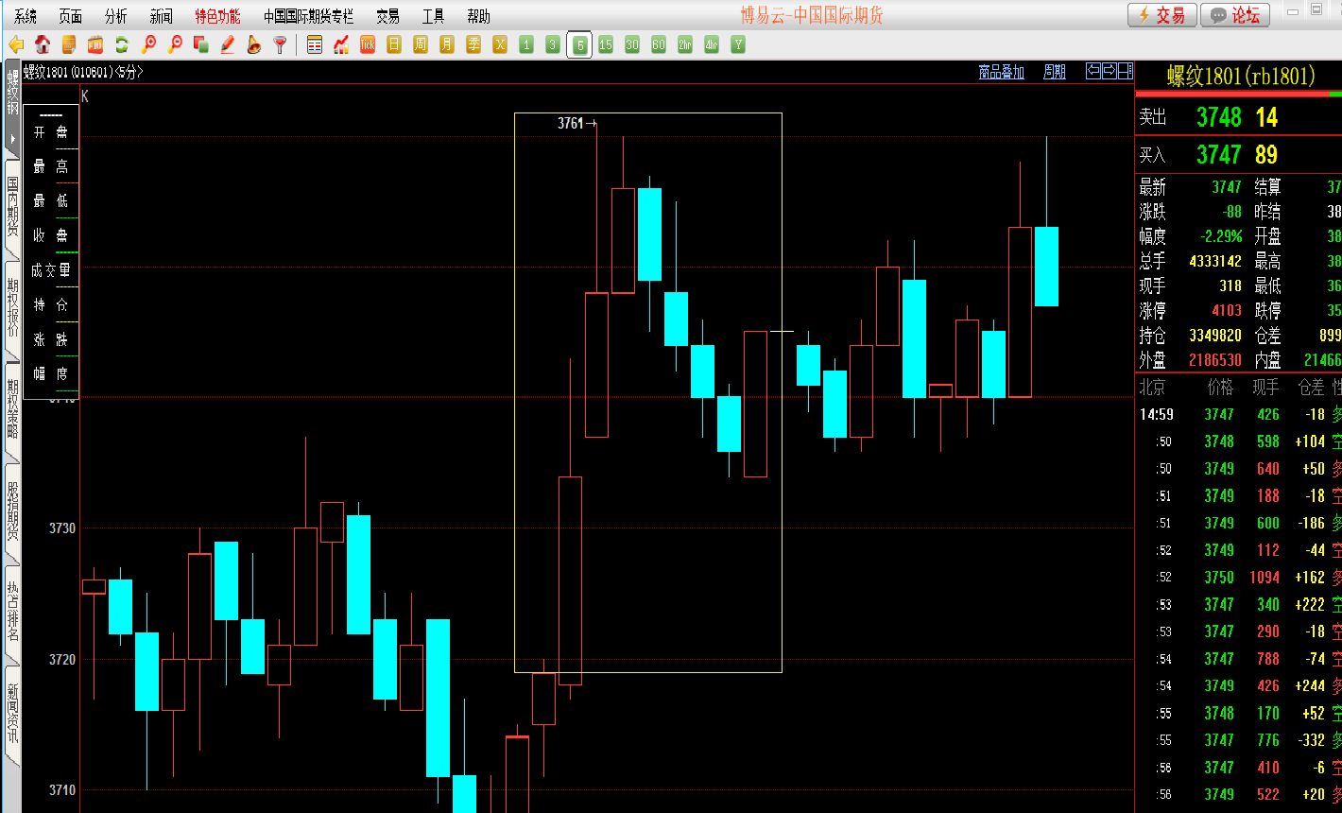Select the 国内期货 side tab
The image size is (1342, 813).
click(x=12, y=210)
